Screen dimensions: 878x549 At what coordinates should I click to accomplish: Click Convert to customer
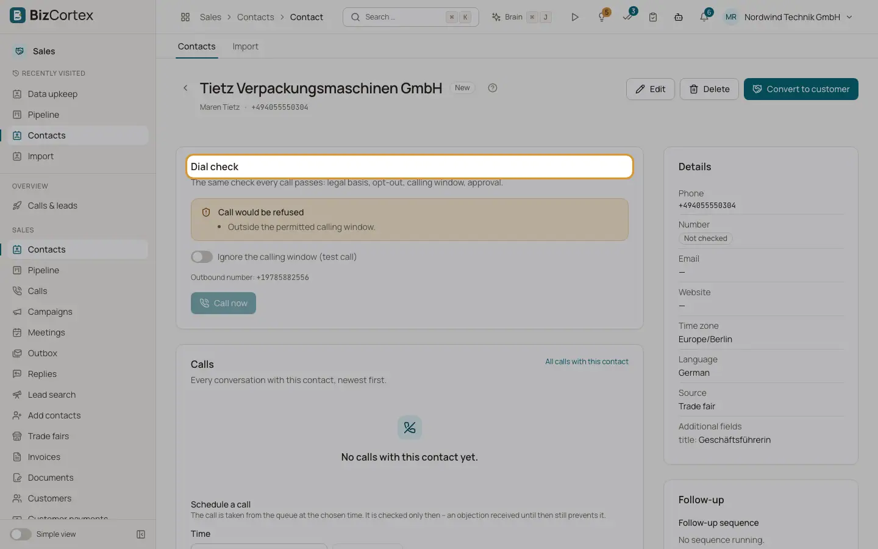click(801, 89)
